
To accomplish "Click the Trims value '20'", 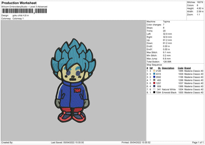I will click(164, 31).
